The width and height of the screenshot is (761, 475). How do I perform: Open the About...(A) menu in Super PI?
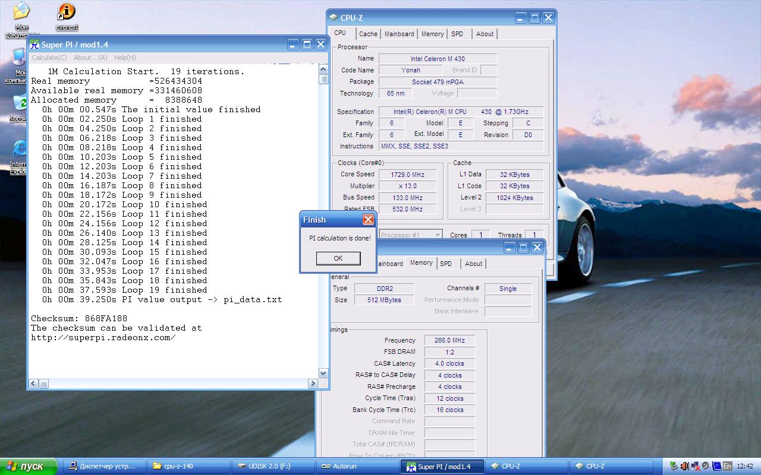click(90, 58)
